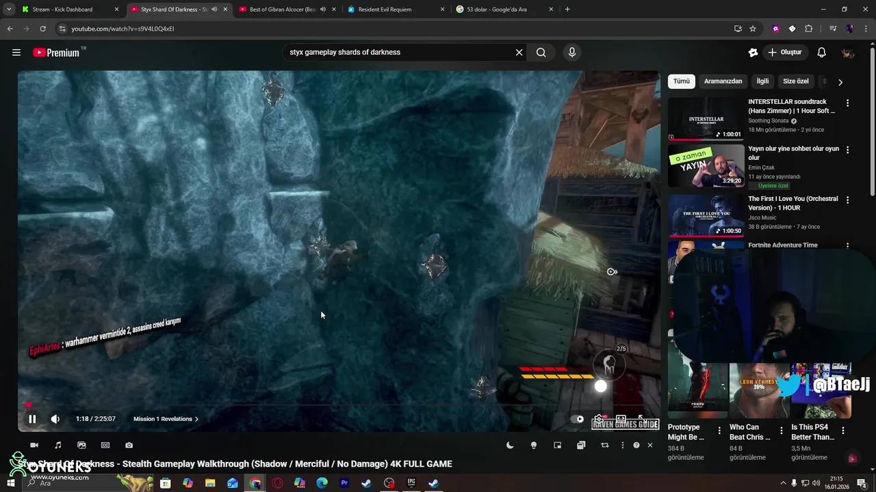Switch to Resident Evil Requiem tab
The width and height of the screenshot is (876, 492).
397,10
